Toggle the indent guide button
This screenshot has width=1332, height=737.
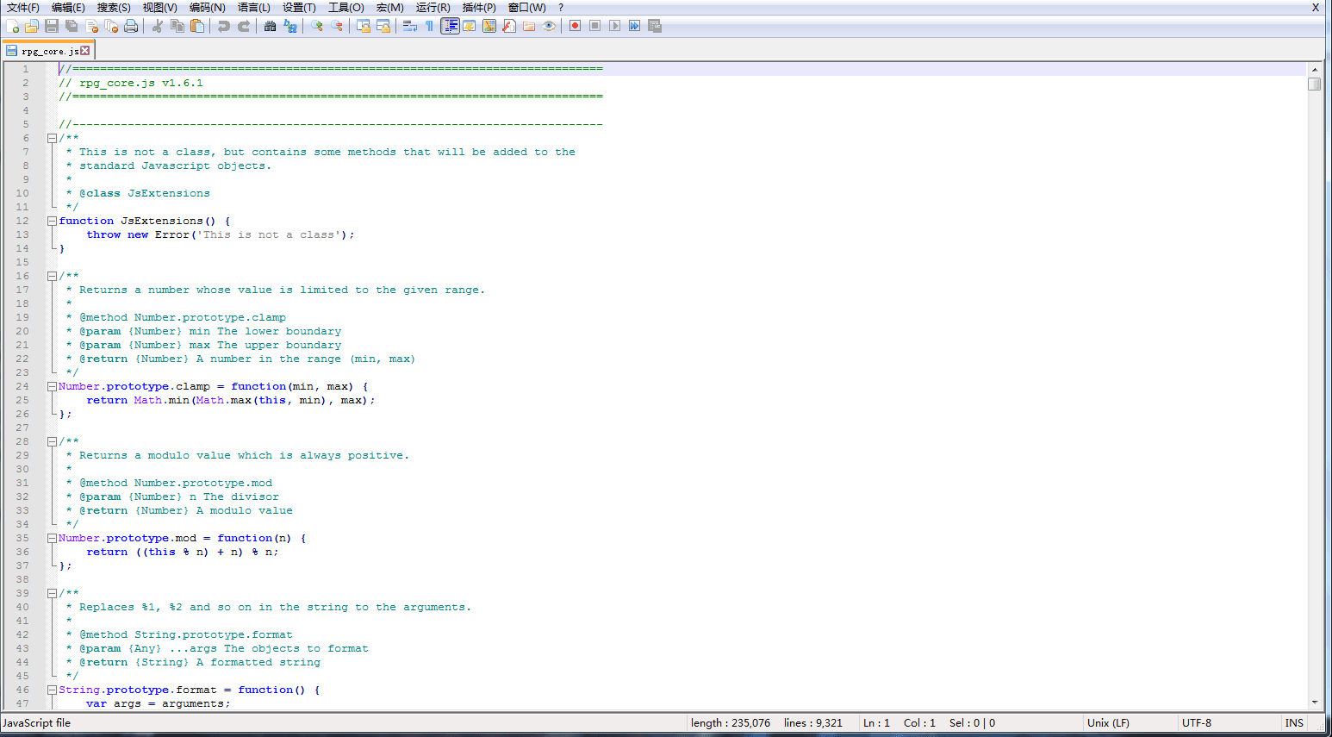(x=450, y=26)
